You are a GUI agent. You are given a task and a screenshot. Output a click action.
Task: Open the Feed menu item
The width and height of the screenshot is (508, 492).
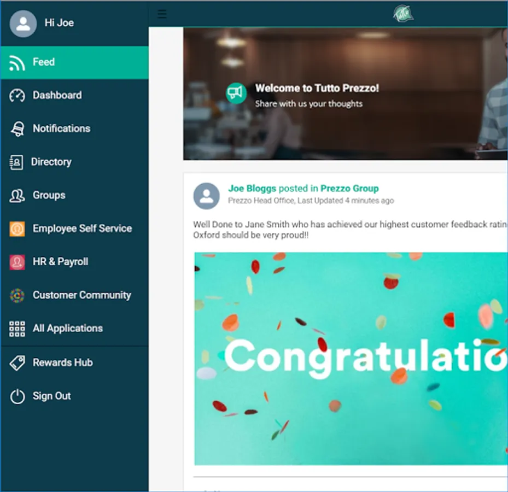74,62
